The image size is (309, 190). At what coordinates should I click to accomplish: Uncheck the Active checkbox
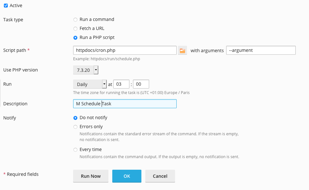[6, 5]
